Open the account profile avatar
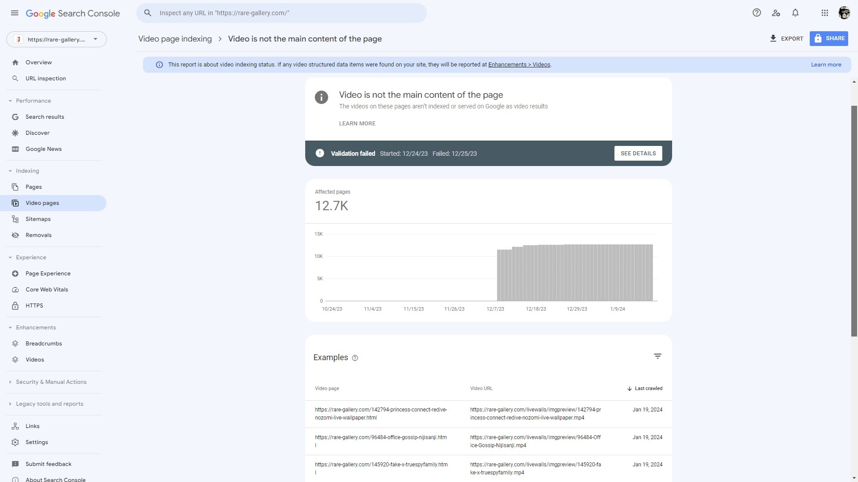This screenshot has height=482, width=858. tap(844, 13)
